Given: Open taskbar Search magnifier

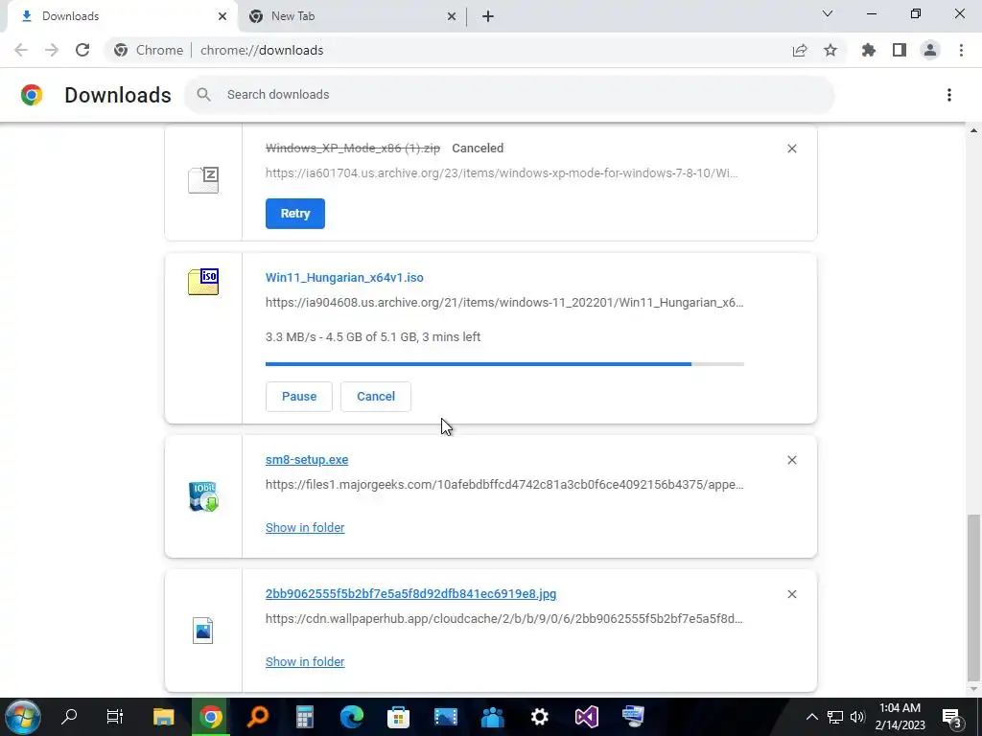Looking at the screenshot, I should tap(69, 717).
